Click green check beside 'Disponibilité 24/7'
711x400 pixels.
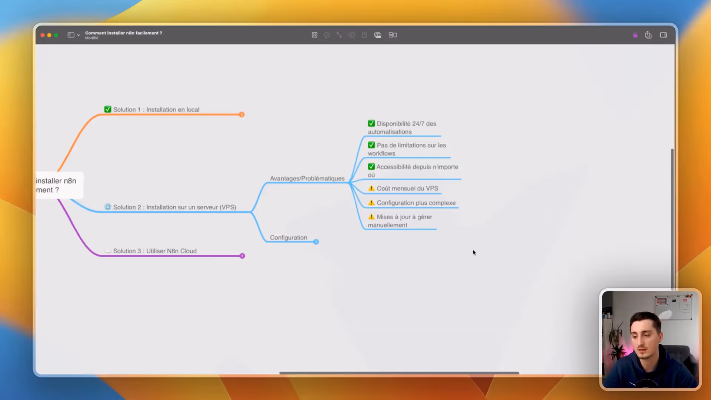[x=371, y=123]
